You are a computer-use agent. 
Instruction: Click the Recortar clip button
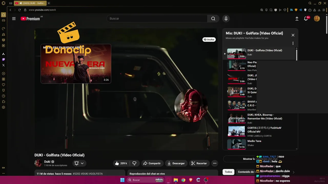pyautogui.click(x=199, y=163)
